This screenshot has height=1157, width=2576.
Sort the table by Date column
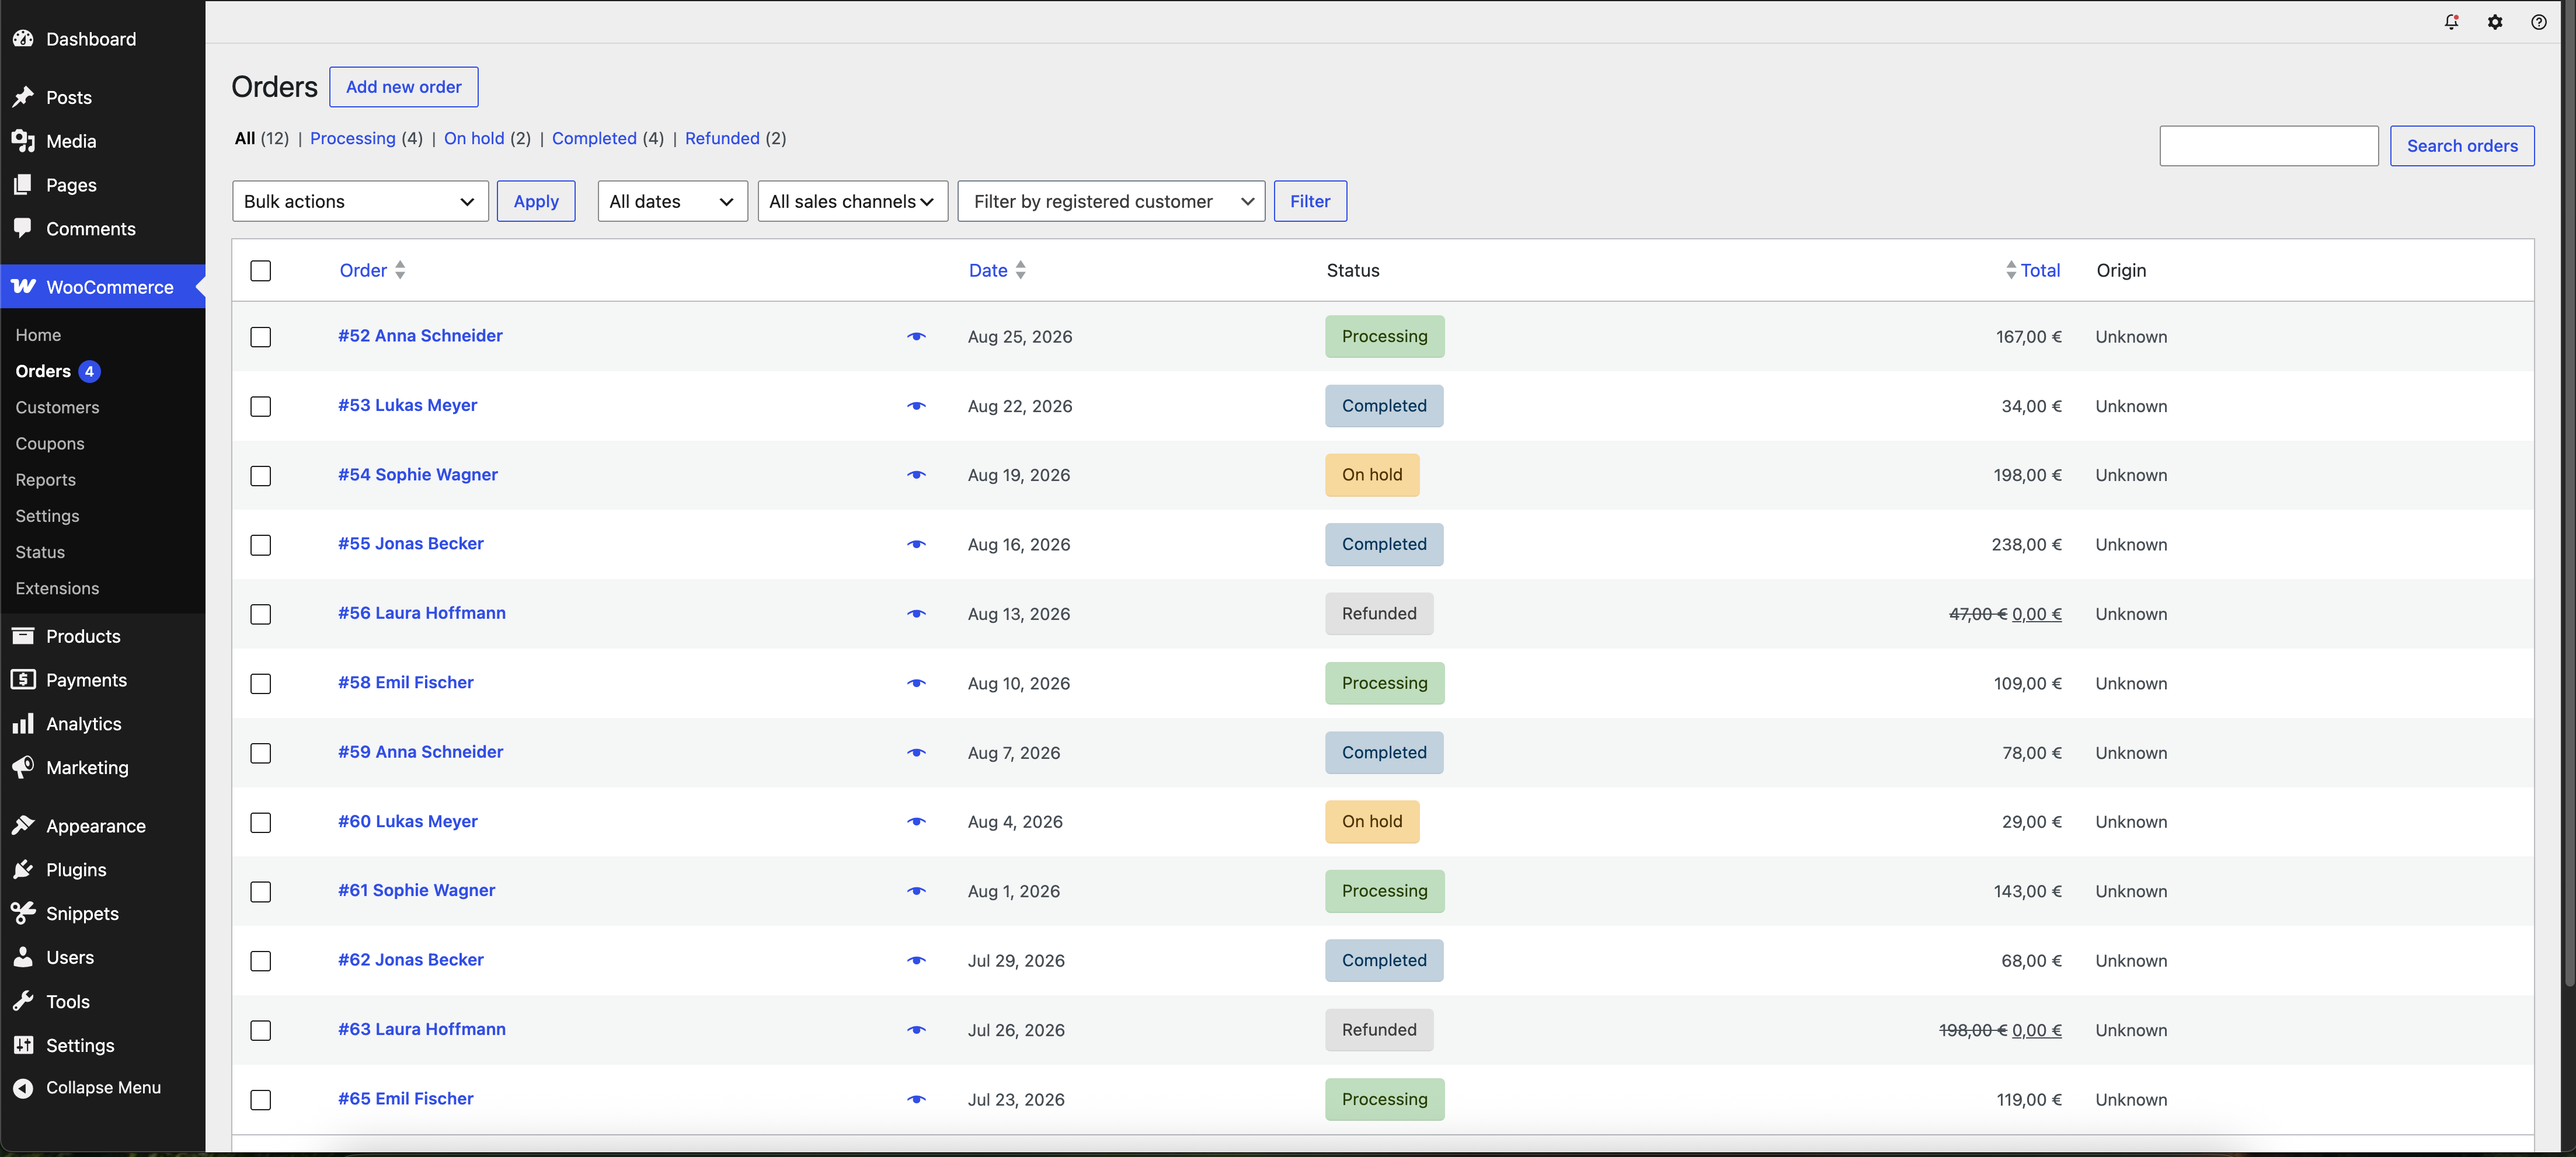(x=997, y=270)
